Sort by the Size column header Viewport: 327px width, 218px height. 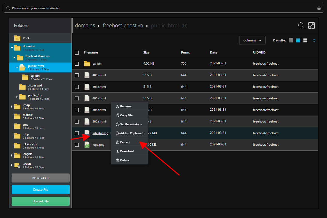point(146,53)
